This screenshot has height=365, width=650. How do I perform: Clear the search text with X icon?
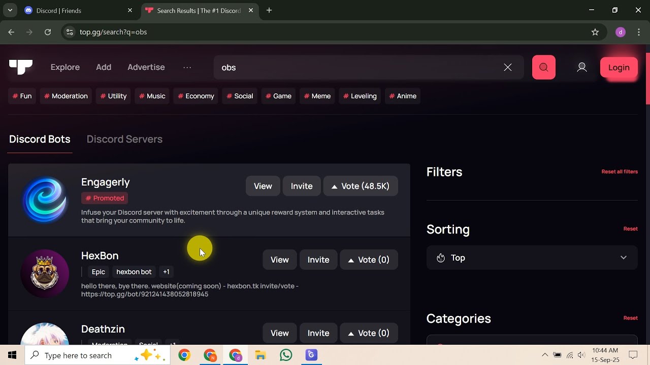508,67
